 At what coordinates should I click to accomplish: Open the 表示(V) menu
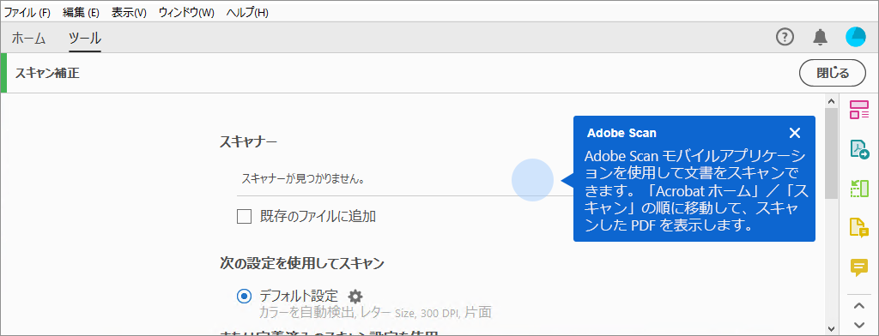(129, 12)
